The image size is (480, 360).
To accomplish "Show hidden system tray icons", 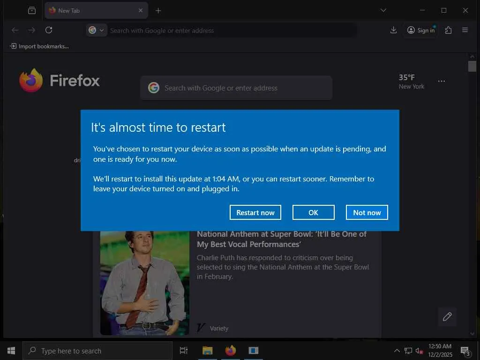I will point(397,351).
